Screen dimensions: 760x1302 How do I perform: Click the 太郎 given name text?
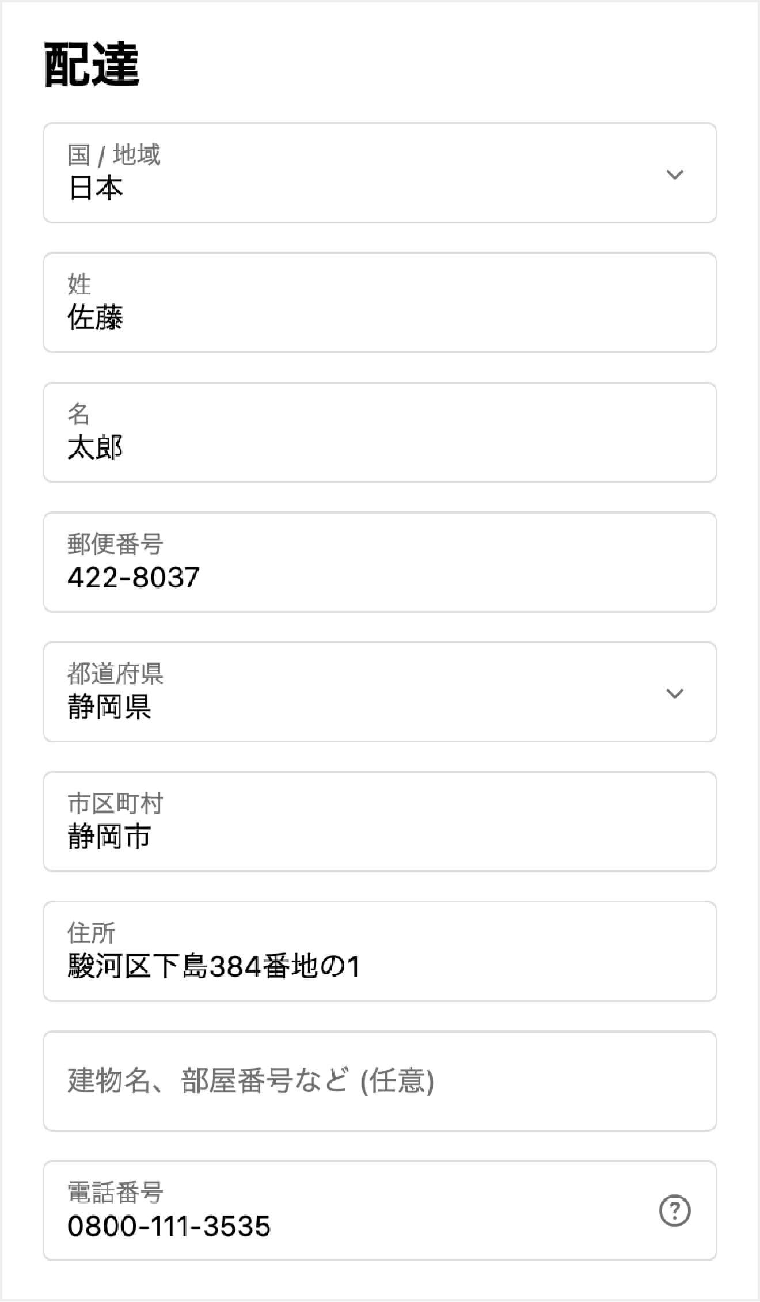tap(95, 447)
